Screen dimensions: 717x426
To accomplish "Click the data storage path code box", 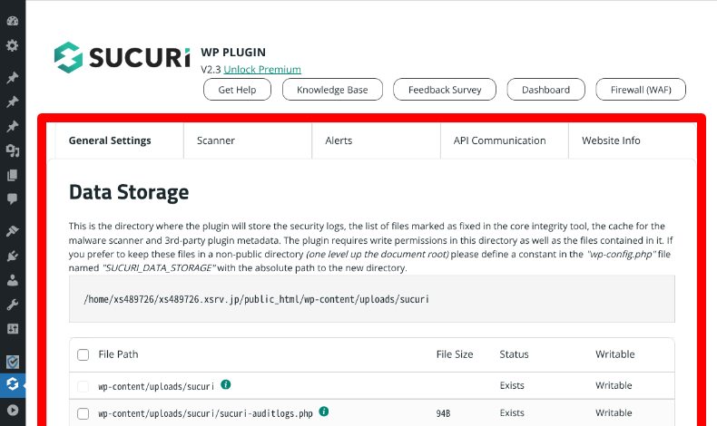I will tap(372, 299).
